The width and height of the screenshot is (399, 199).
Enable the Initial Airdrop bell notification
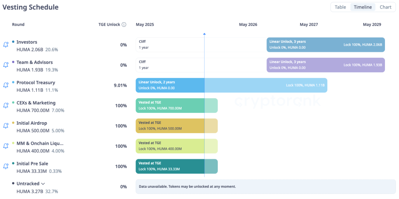coord(6,126)
